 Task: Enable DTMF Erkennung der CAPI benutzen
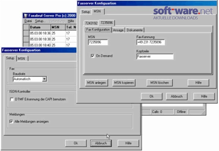click(12, 99)
